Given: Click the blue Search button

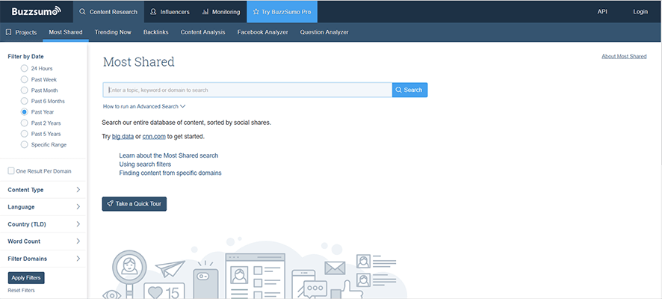Looking at the screenshot, I should click(x=409, y=90).
